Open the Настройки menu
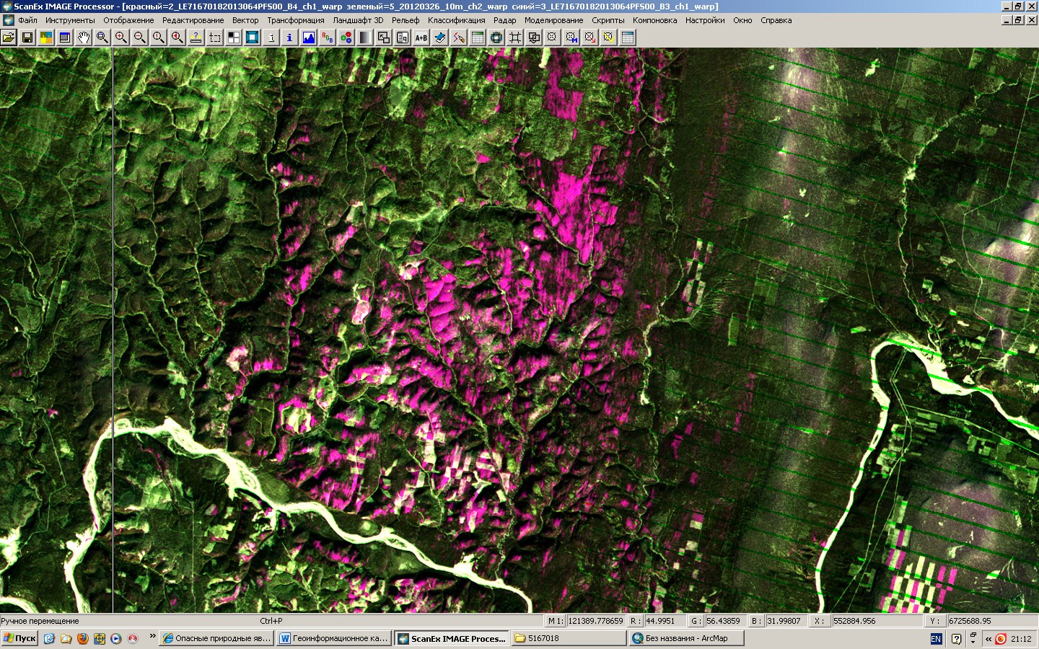Viewport: 1039px width, 649px height. point(705,20)
